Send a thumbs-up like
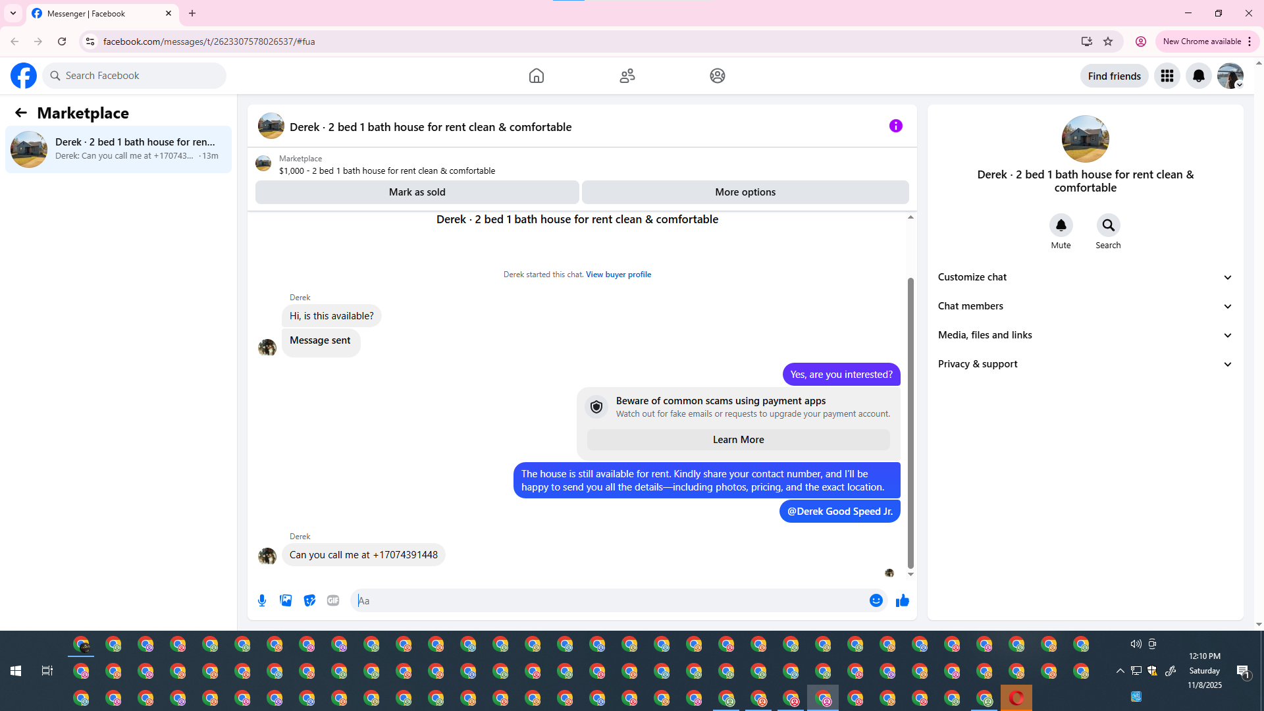 coord(902,600)
